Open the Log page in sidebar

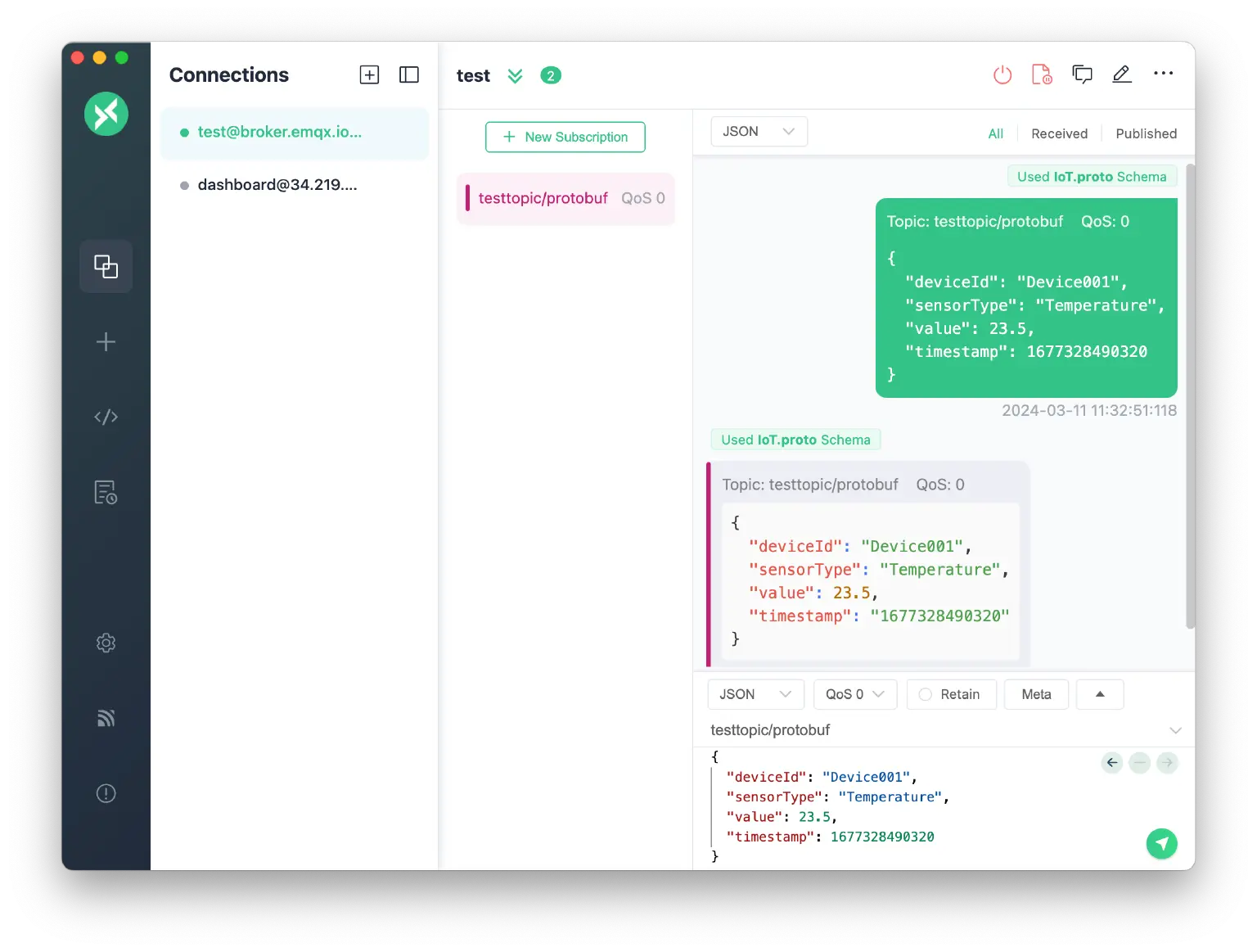click(106, 493)
